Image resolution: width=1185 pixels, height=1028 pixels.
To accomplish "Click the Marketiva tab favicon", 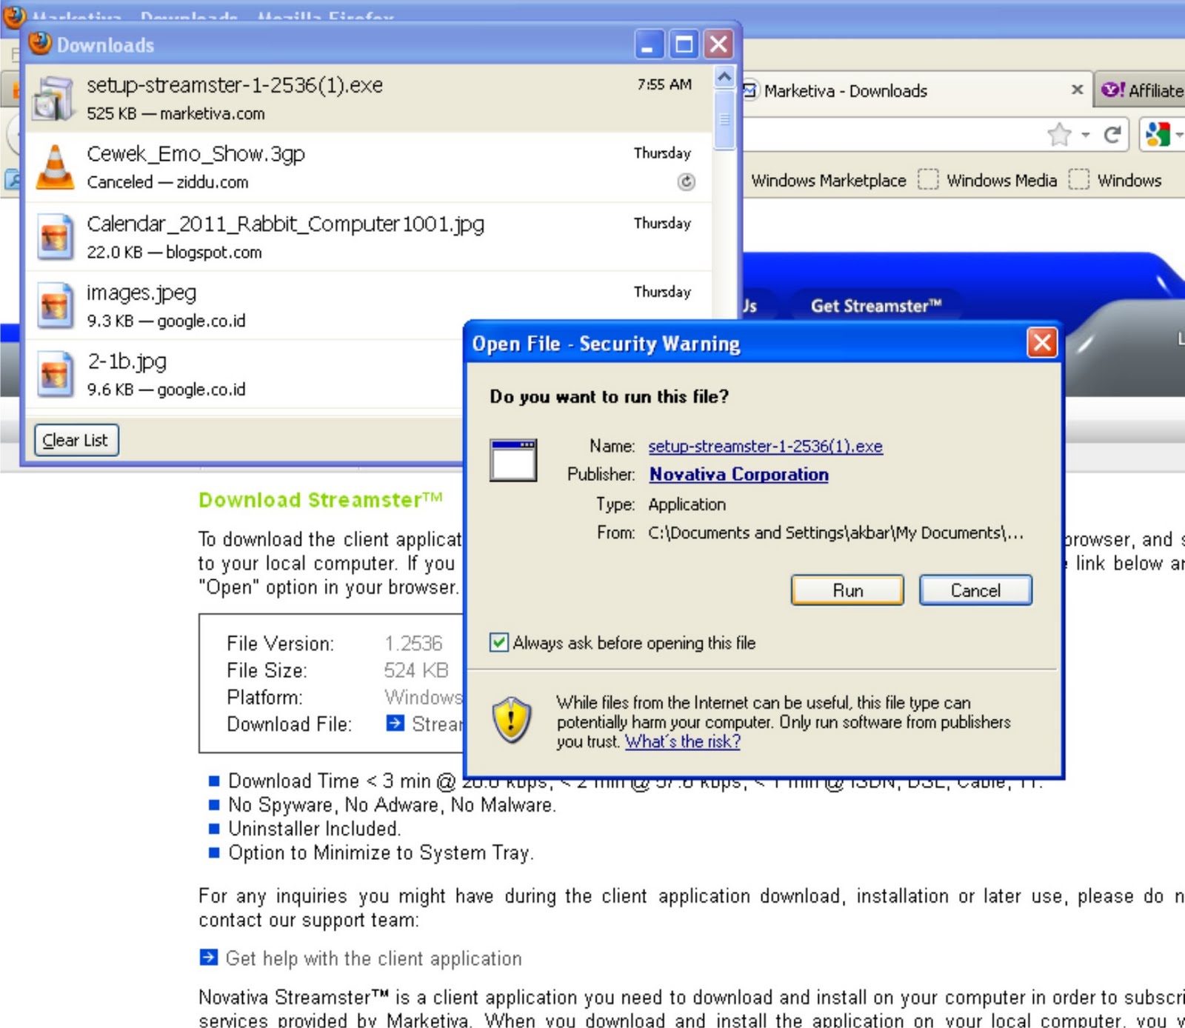I will tap(750, 91).
